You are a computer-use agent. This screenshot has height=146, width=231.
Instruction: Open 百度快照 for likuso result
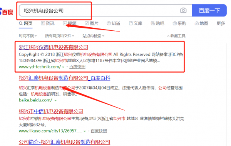coord(99,131)
